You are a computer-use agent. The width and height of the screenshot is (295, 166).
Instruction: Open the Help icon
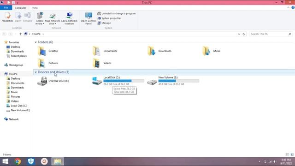click(293, 7)
